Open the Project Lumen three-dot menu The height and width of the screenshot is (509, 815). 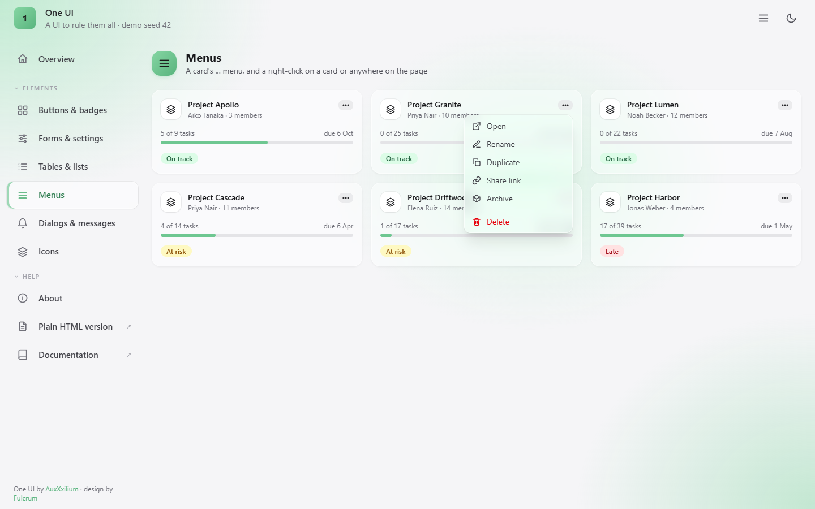click(785, 105)
